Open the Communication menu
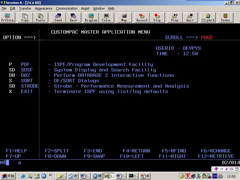The width and height of the screenshot is (240, 180). click(x=67, y=8)
